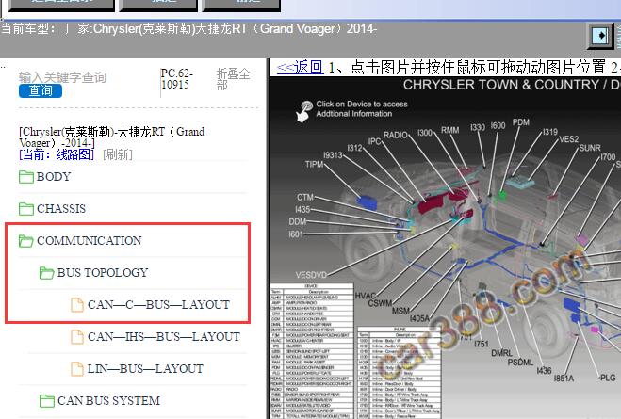Click 折叠全部 to collapse all
Viewport: 621px width, 419px height.
pyautogui.click(x=233, y=79)
